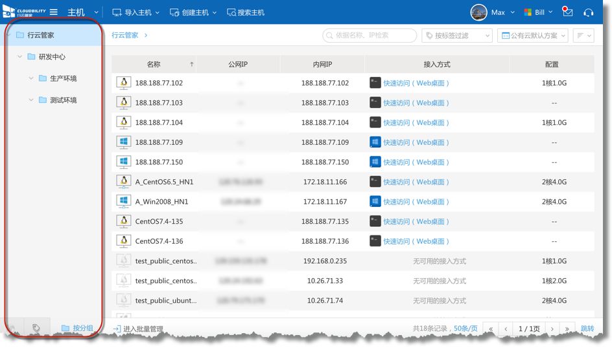Click the headset support icon
Screen dimensions: 612x348
click(589, 12)
